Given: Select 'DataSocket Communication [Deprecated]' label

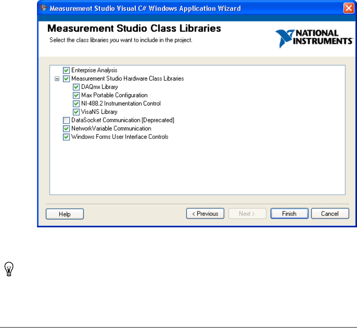Looking at the screenshot, I should 123,120.
